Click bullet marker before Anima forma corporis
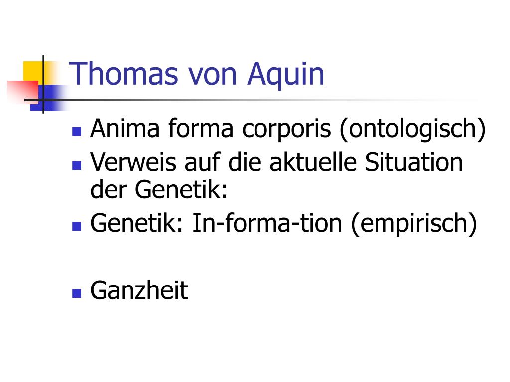The height and width of the screenshot is (382, 510). pyautogui.click(x=77, y=131)
